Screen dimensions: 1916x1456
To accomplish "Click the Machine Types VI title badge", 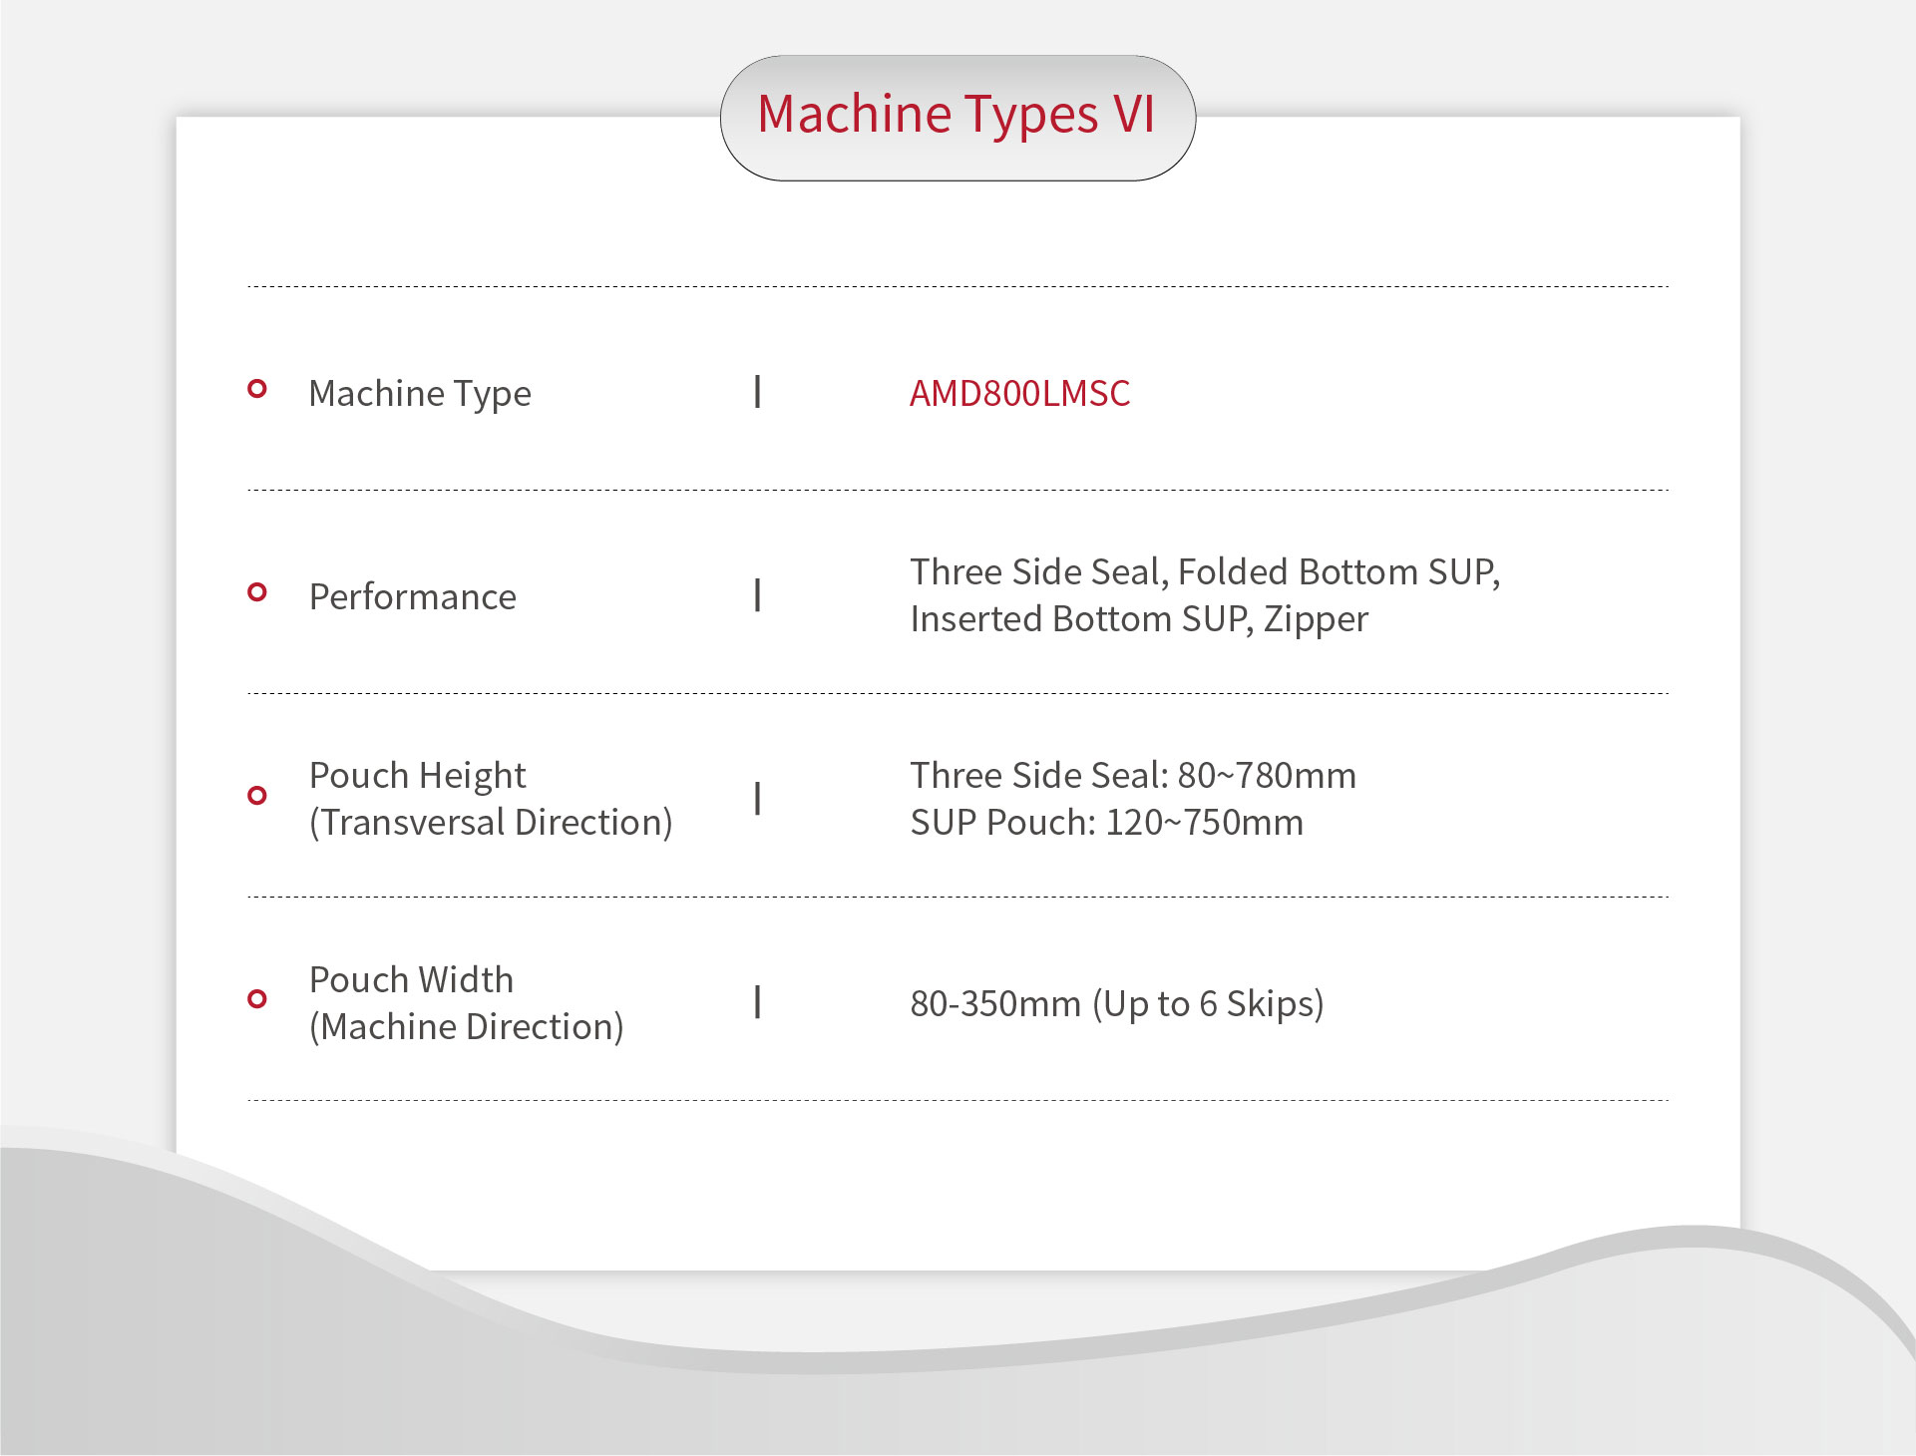I will (x=957, y=116).
